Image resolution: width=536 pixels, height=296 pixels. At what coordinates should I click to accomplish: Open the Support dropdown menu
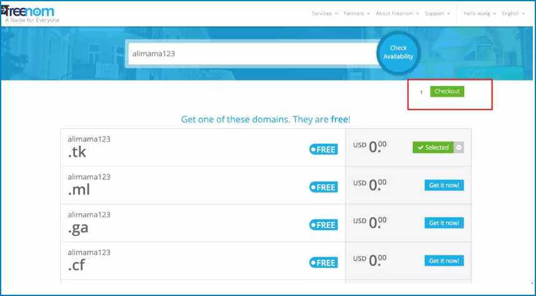[437, 14]
